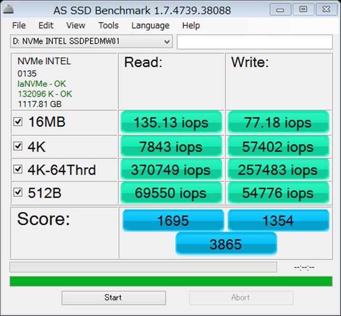This screenshot has width=341, height=316.
Task: Open the Tools menu
Action: coord(108,26)
